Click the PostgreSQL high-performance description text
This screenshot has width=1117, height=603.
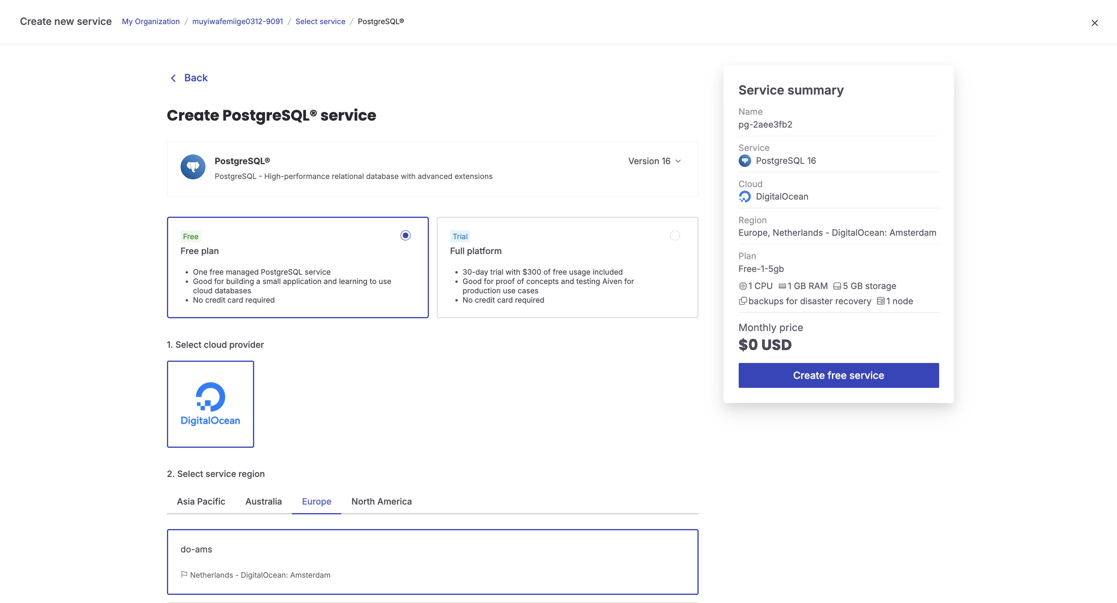pos(353,177)
